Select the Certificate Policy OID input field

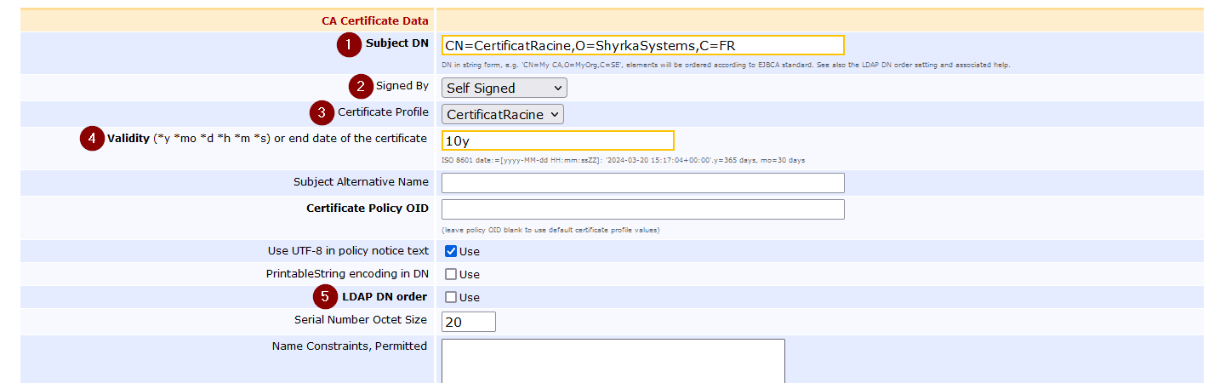(x=642, y=209)
